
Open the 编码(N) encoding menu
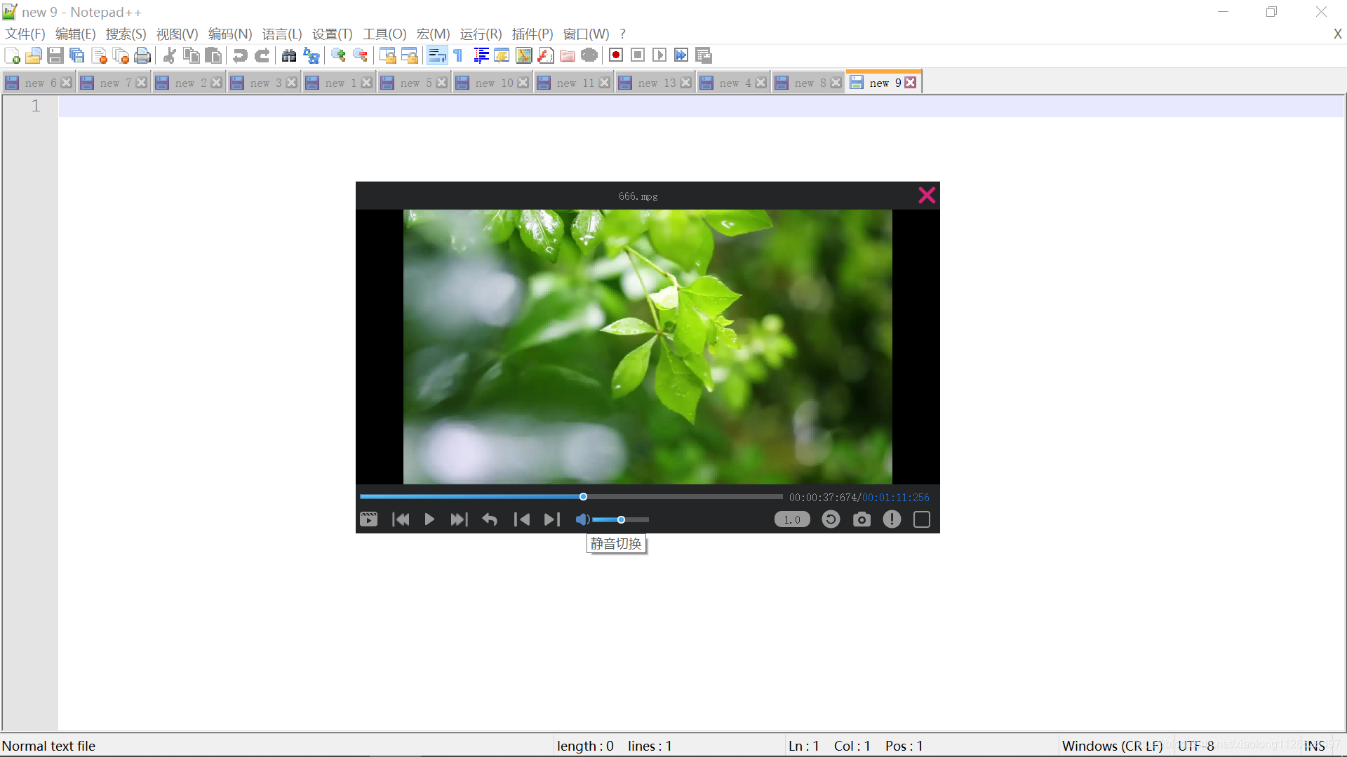click(x=229, y=34)
